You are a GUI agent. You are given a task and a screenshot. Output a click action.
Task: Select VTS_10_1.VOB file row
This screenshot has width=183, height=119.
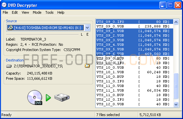[135, 72]
